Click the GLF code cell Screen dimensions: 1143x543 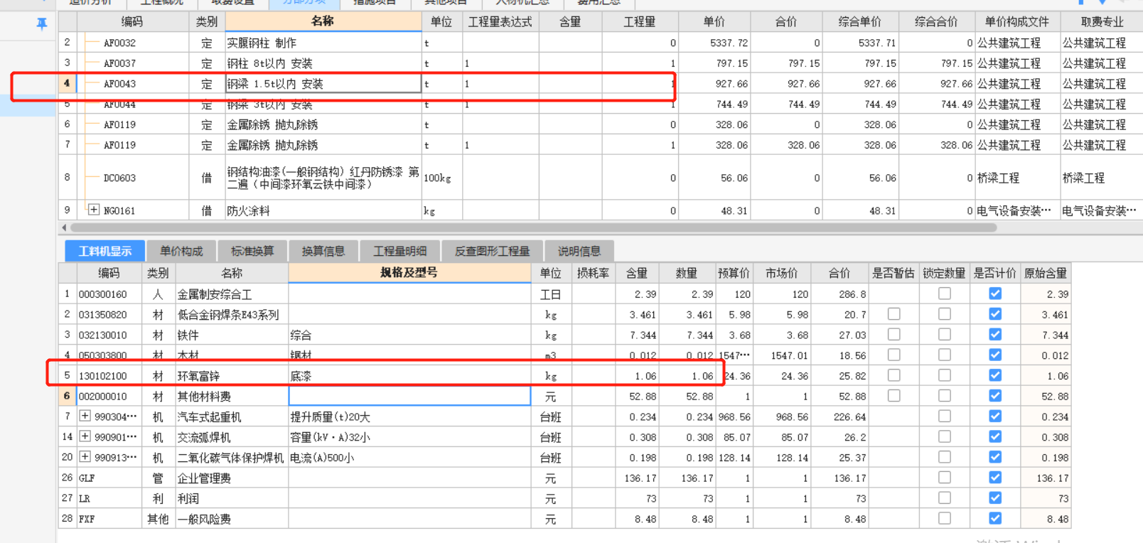coord(109,478)
